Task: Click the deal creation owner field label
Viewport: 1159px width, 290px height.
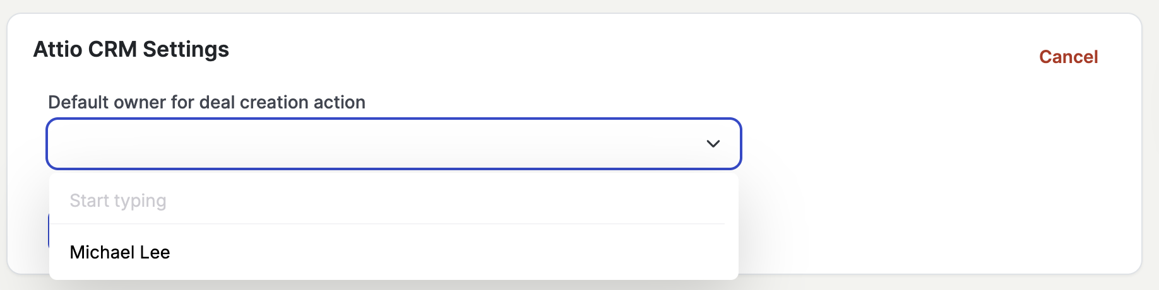Action: tap(206, 102)
